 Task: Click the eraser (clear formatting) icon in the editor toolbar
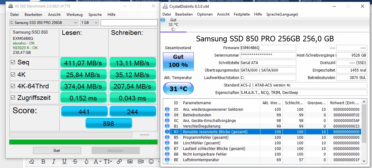click(32, 161)
